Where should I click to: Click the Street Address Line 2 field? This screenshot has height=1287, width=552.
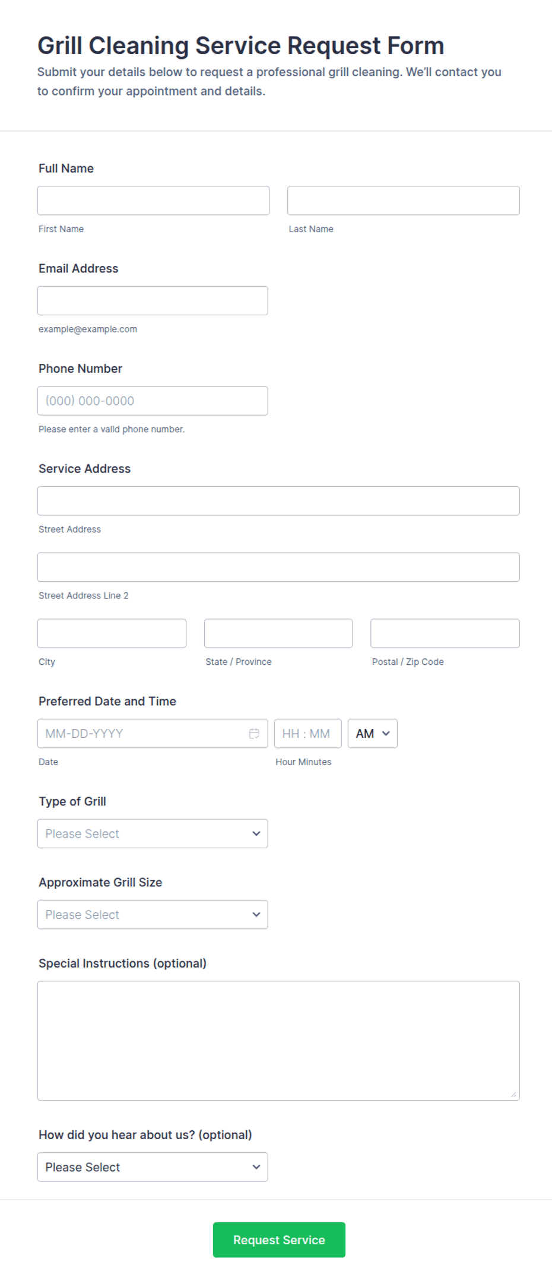pos(278,568)
